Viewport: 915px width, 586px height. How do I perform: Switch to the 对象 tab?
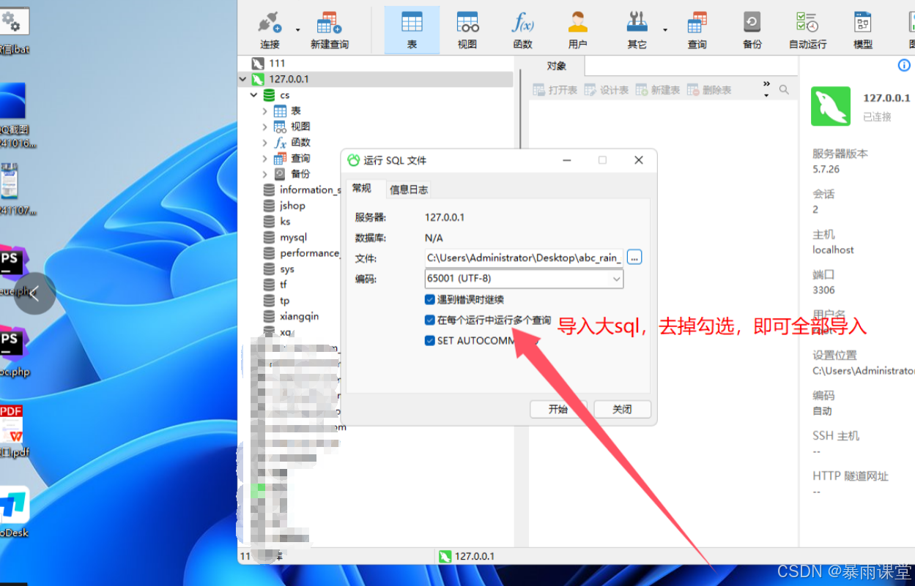coord(557,66)
